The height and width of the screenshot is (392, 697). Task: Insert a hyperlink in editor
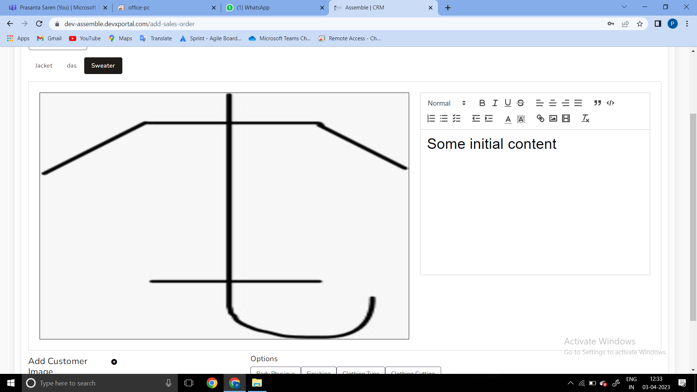pyautogui.click(x=540, y=119)
